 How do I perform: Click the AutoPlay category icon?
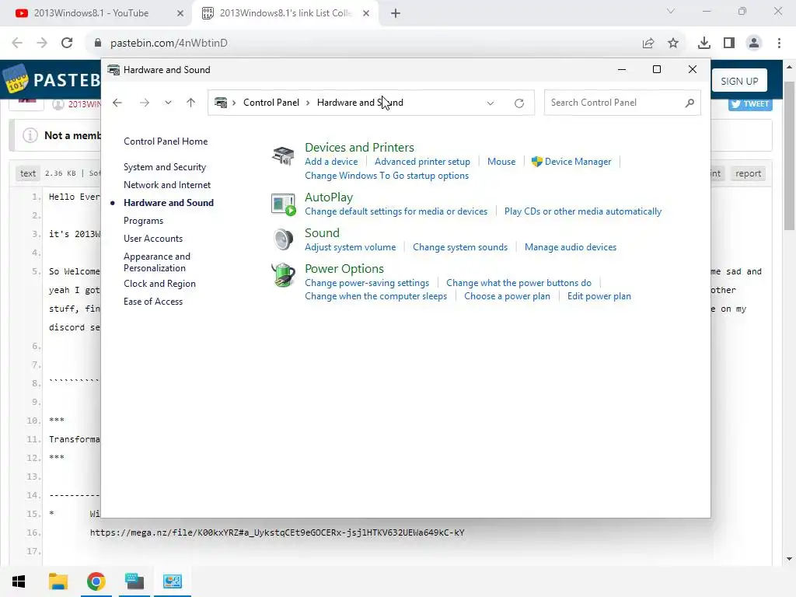(x=283, y=204)
